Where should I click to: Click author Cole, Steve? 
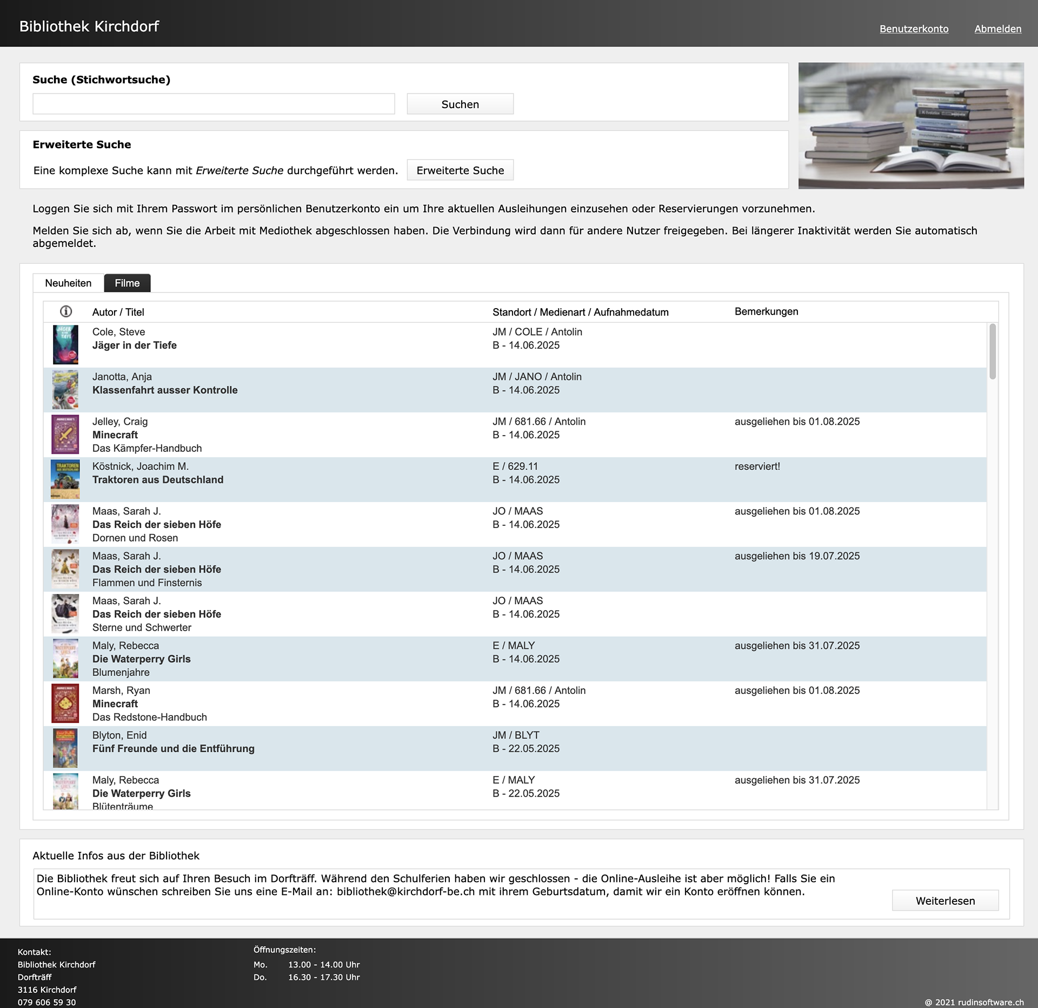click(x=118, y=332)
